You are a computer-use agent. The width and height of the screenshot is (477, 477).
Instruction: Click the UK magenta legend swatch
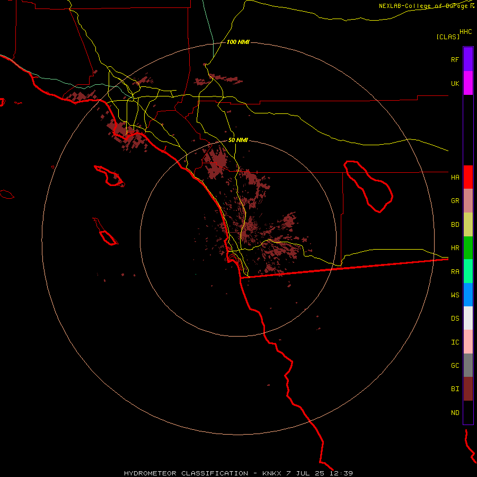(x=468, y=83)
